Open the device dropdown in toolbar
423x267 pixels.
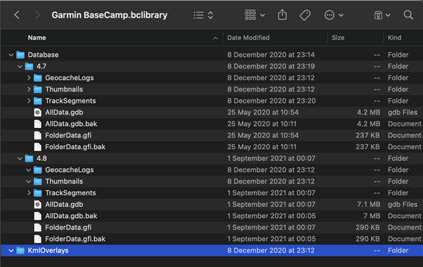click(382, 15)
